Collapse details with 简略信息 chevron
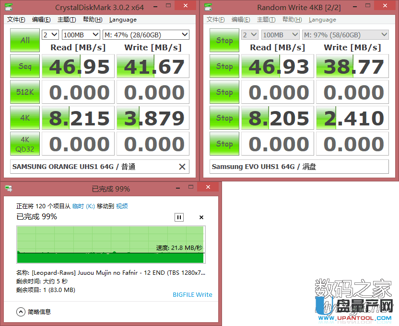The width and height of the screenshot is (399, 326). click(21, 312)
